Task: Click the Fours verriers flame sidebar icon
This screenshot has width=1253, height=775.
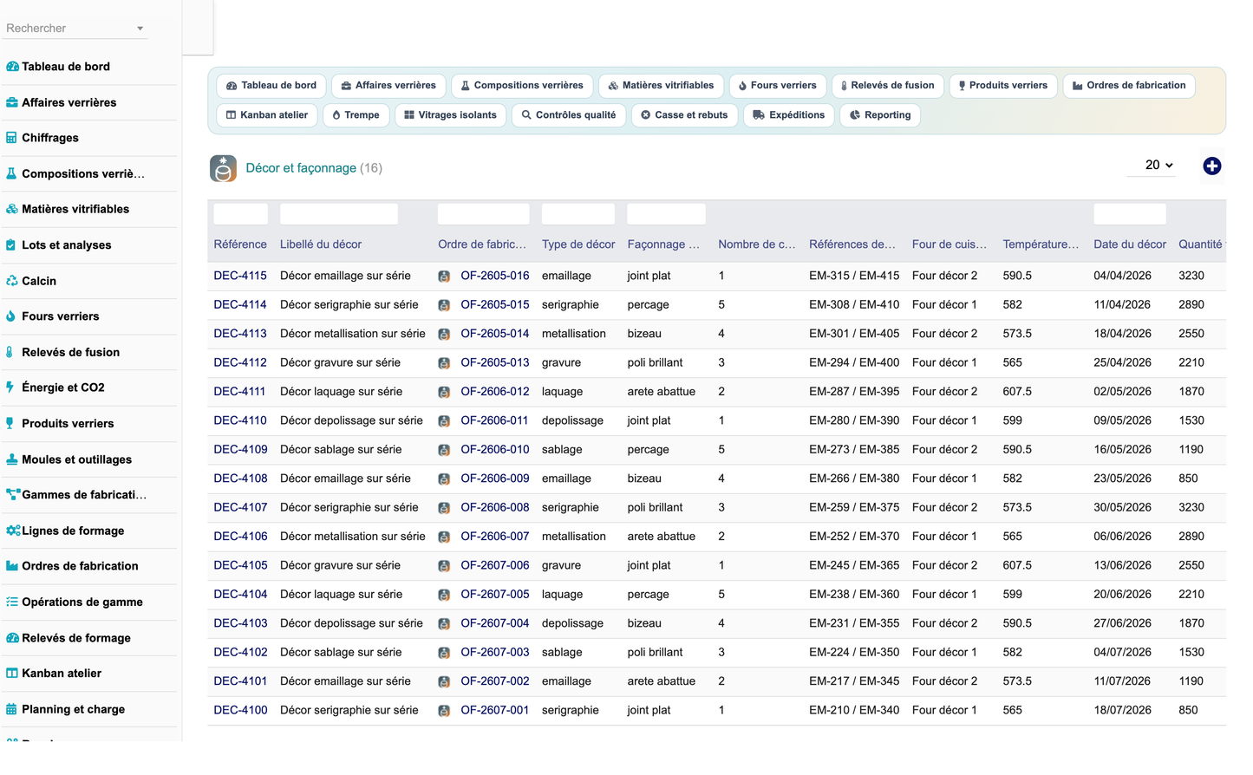Action: click(x=10, y=316)
